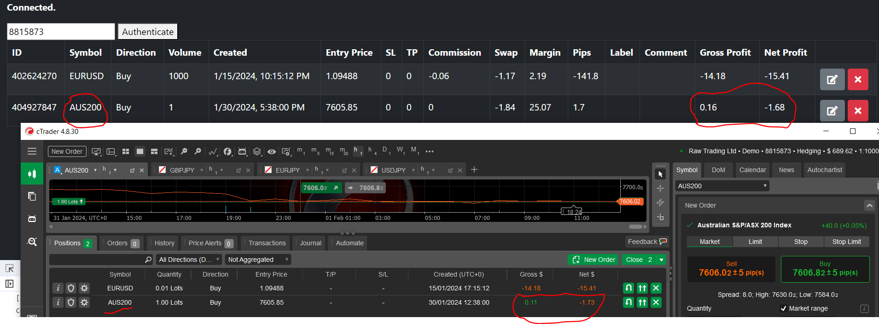Open the GBPJPY tab timeframe dropdown

pyautogui.click(x=221, y=170)
